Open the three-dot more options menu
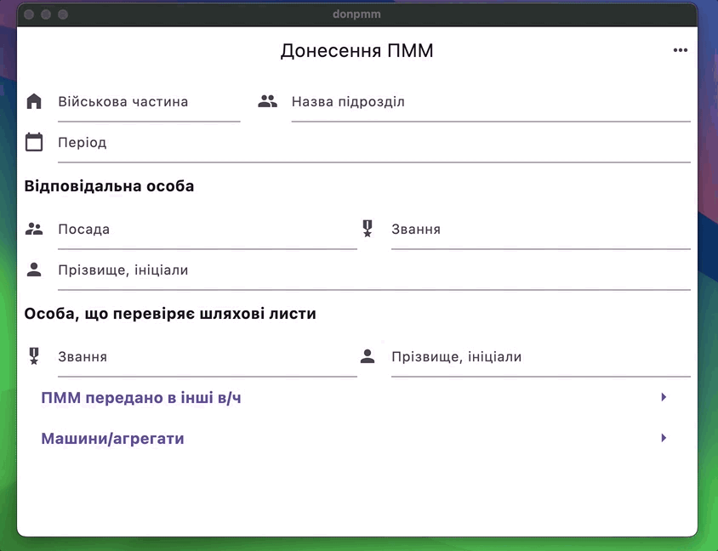This screenshot has width=718, height=551. [x=680, y=50]
